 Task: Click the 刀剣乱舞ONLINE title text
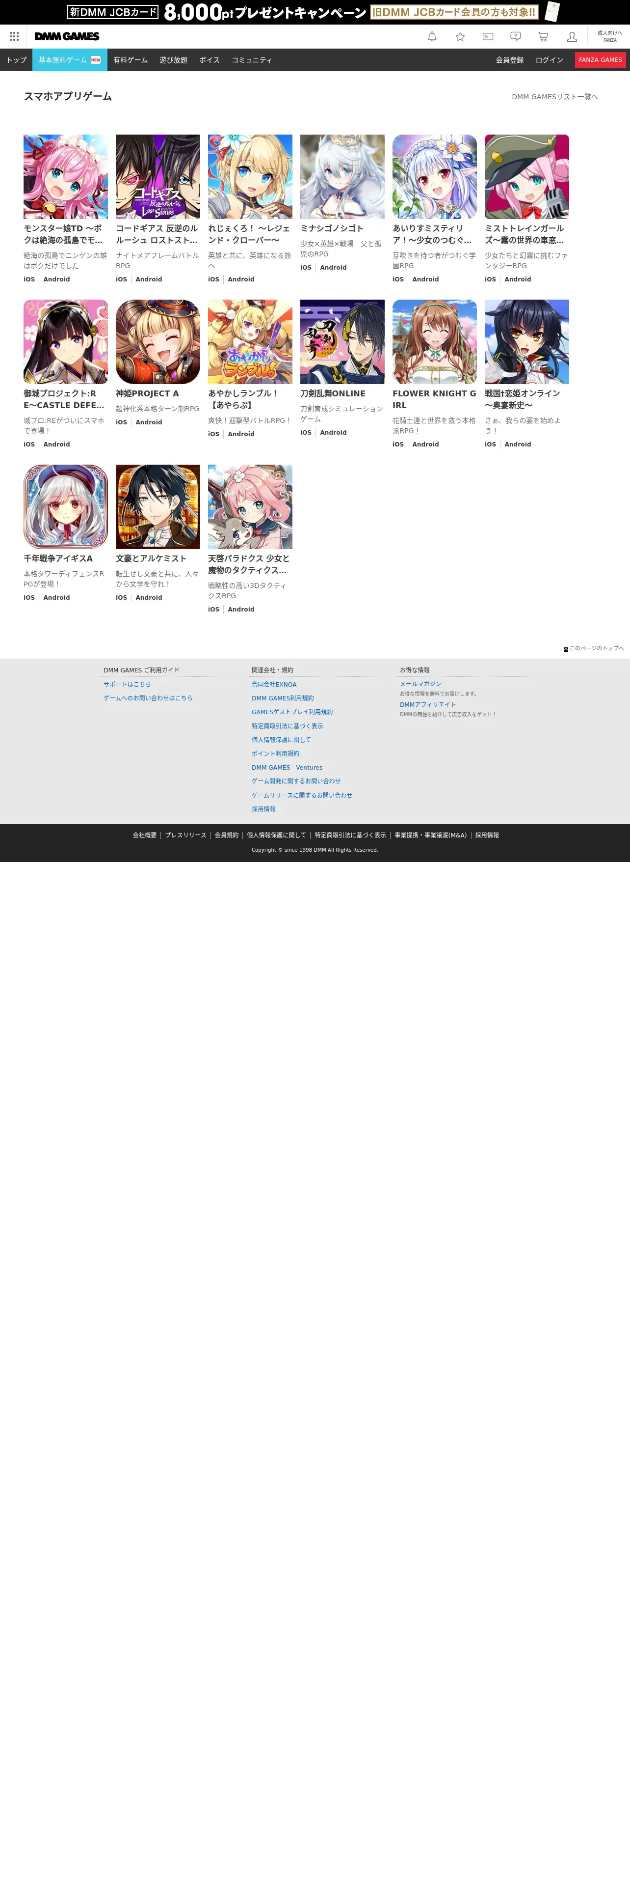[x=332, y=394]
